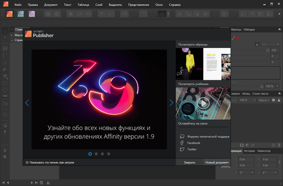Open the 'Файл' menu

pos(18,4)
